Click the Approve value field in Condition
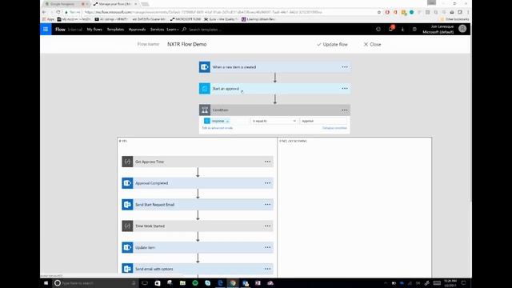 tap(323, 121)
